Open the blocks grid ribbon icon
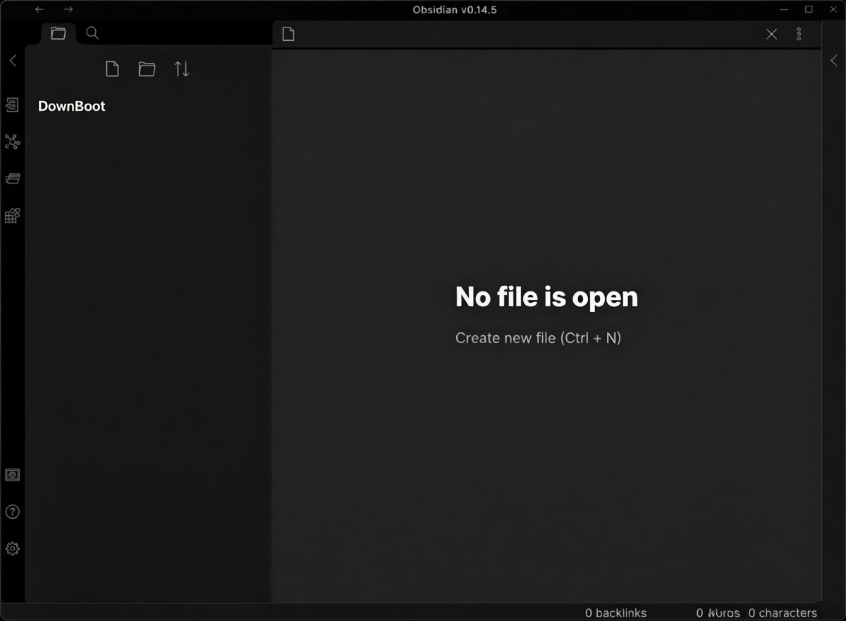This screenshot has width=846, height=621. click(x=12, y=215)
